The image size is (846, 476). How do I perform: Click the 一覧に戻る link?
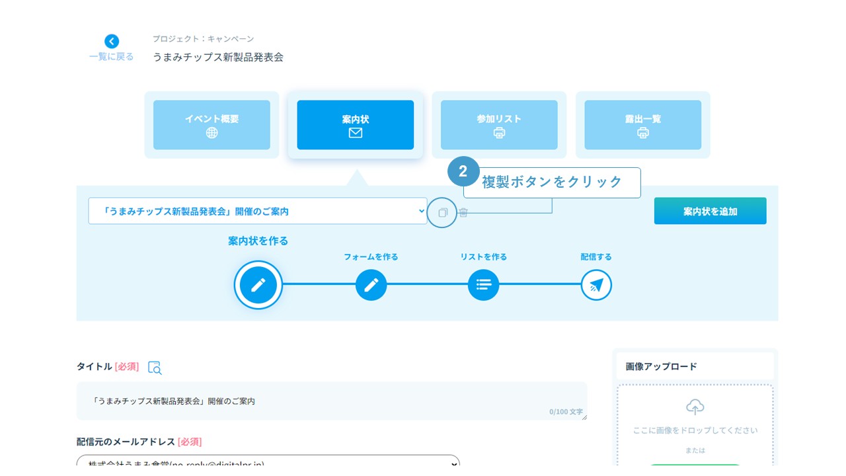(112, 57)
